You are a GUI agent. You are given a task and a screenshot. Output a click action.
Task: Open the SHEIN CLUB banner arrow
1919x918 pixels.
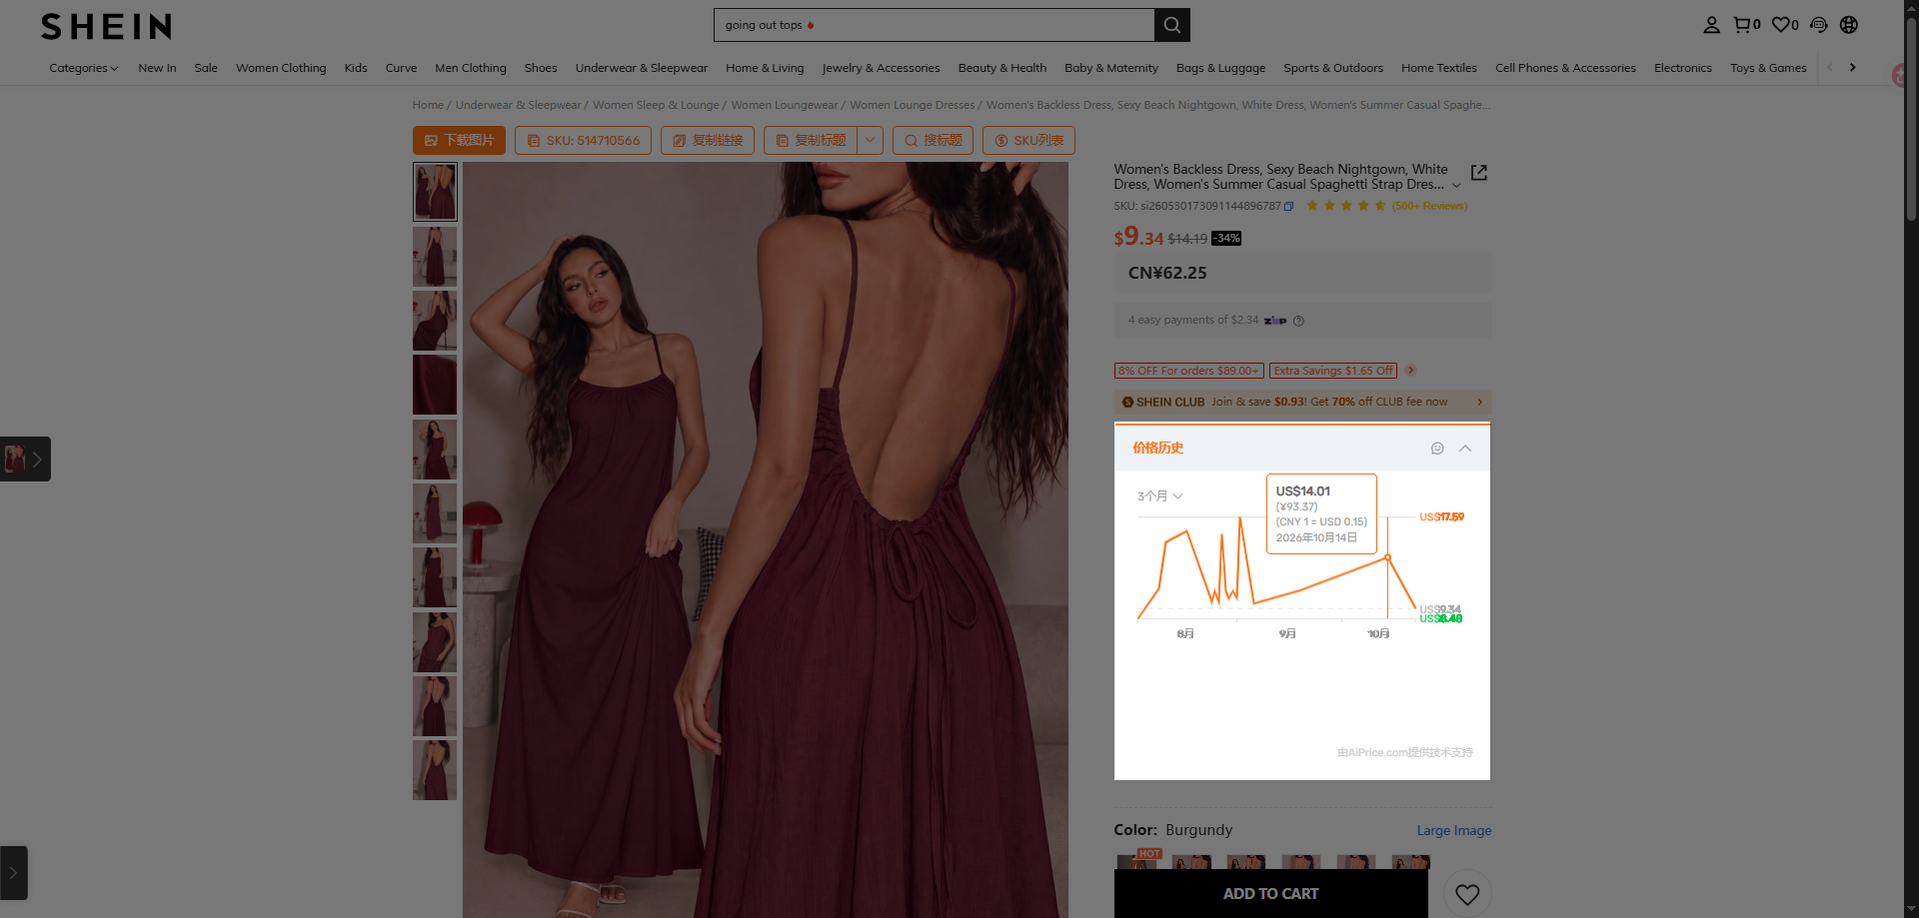coord(1479,403)
